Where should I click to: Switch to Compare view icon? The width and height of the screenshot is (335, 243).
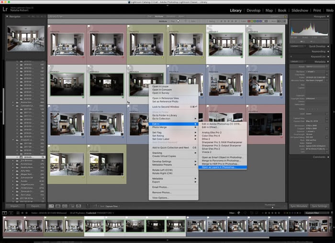coord(65,206)
